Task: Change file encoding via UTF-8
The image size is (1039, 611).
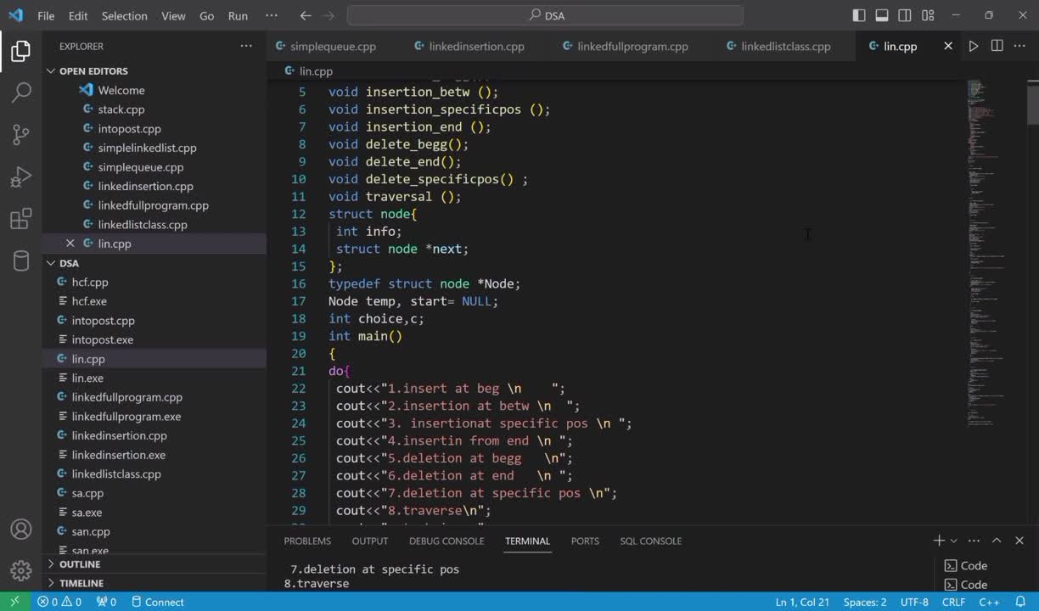Action: [914, 602]
